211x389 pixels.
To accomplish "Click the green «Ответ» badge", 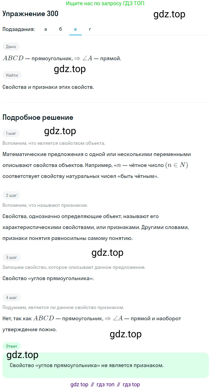I will click(12, 346).
